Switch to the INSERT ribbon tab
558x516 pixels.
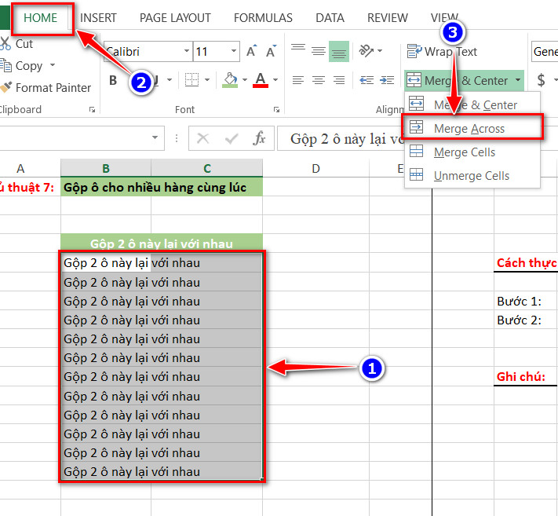98,18
